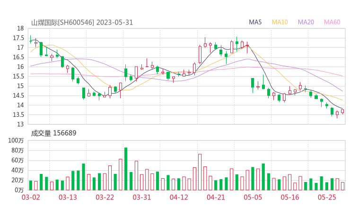350x208 pixels.
Task: Click the 03-02 date axis label
Action: [31, 197]
